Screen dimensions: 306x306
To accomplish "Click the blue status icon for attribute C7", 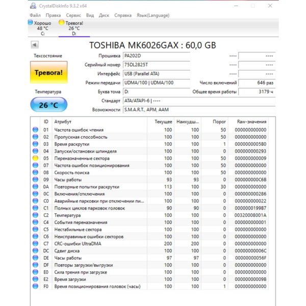I will 35,244.
